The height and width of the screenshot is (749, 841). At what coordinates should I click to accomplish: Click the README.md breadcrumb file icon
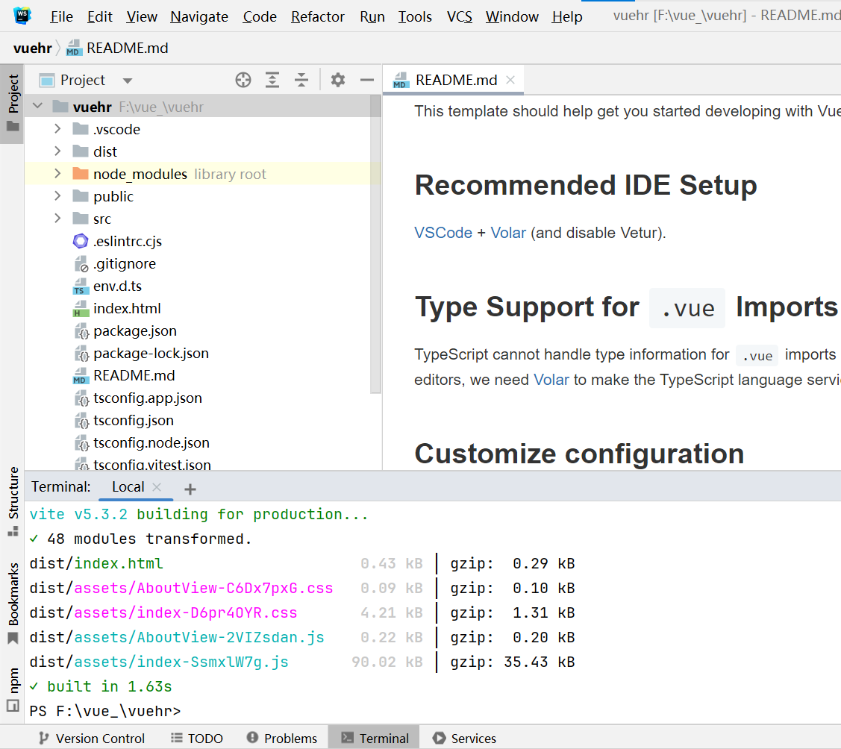[x=73, y=48]
